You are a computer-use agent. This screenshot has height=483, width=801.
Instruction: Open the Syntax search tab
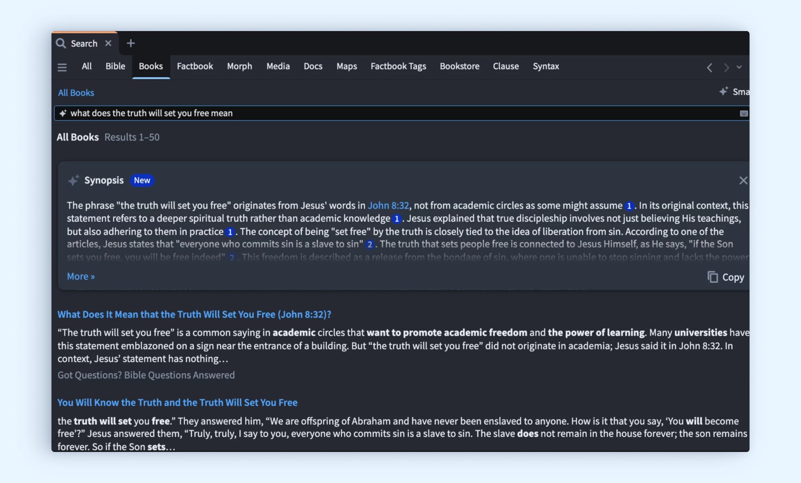click(x=546, y=66)
